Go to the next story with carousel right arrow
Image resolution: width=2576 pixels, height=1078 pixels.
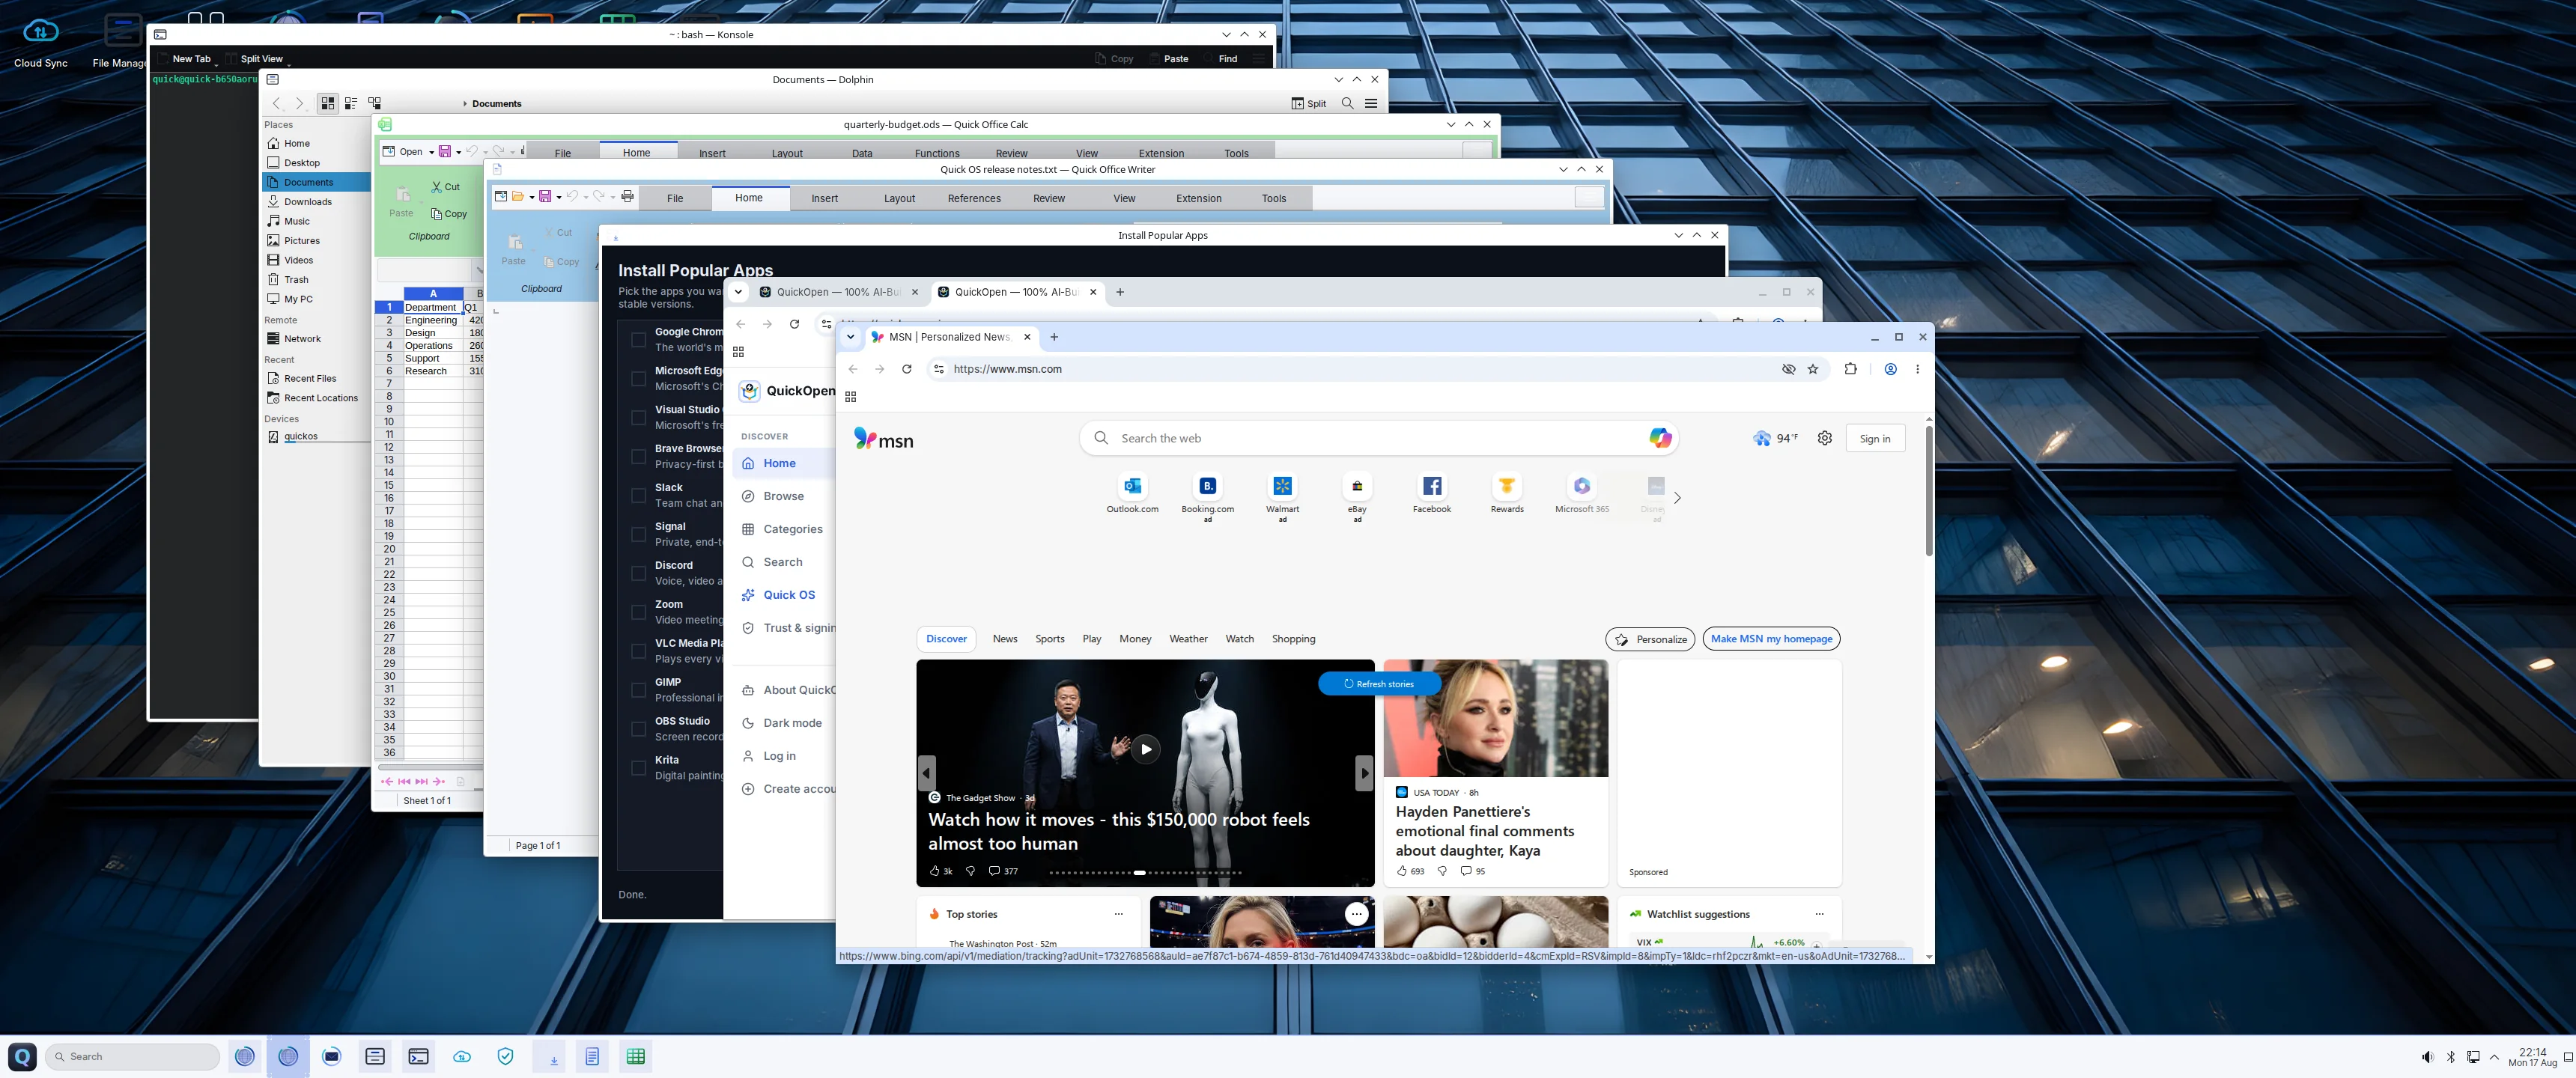click(x=1363, y=773)
